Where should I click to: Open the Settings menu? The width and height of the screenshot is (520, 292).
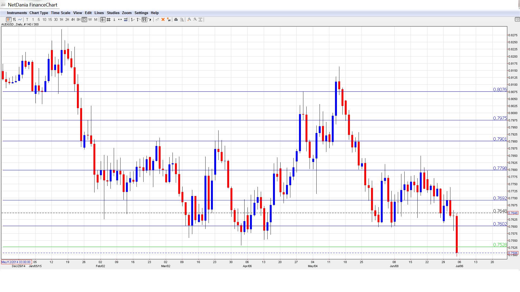(x=141, y=13)
